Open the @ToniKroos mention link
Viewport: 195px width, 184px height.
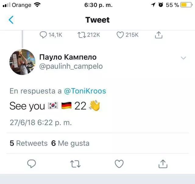(85, 91)
